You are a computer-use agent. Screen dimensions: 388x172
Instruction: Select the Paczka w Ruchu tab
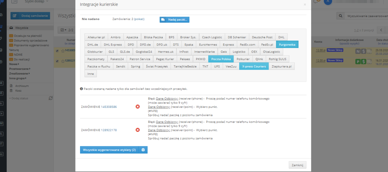click(99, 66)
